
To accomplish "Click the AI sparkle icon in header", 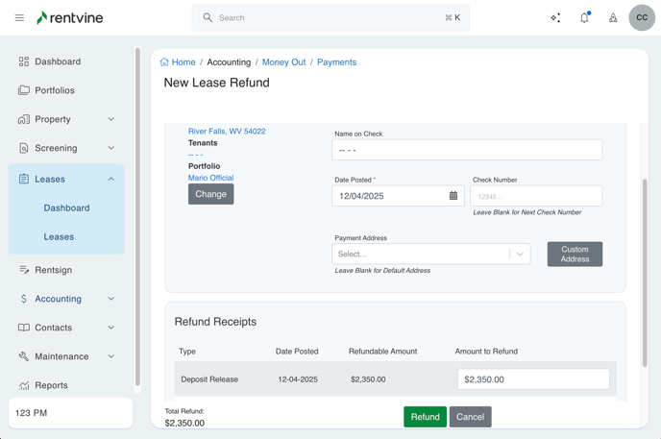I will click(555, 17).
